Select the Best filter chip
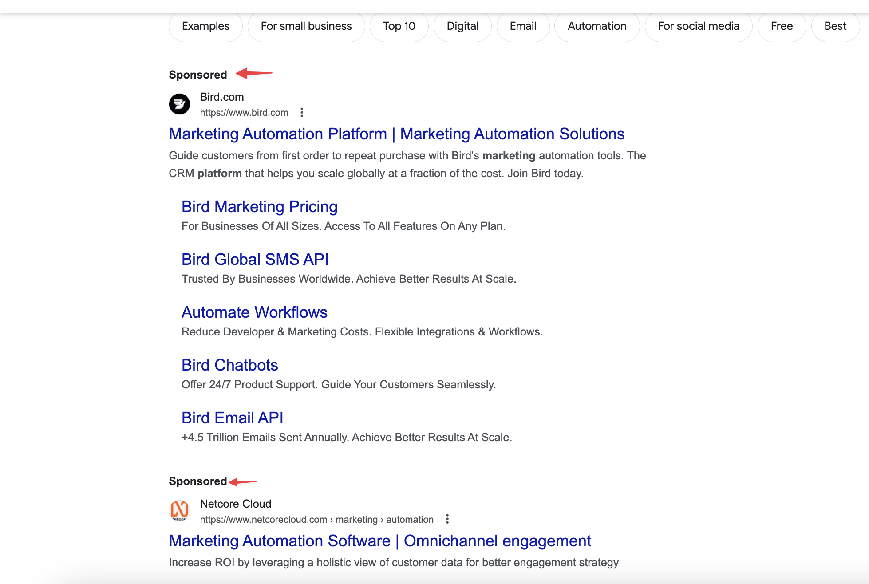The width and height of the screenshot is (869, 584). (835, 26)
